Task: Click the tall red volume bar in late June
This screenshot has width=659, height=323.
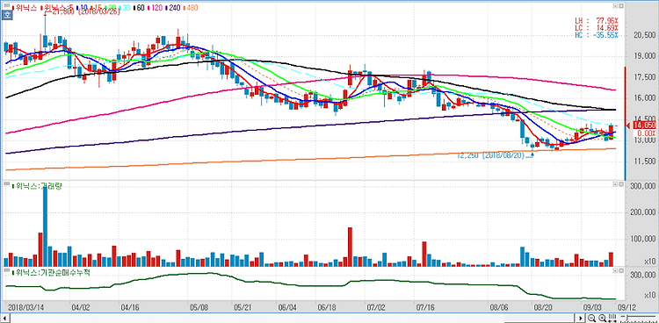Action: point(350,247)
